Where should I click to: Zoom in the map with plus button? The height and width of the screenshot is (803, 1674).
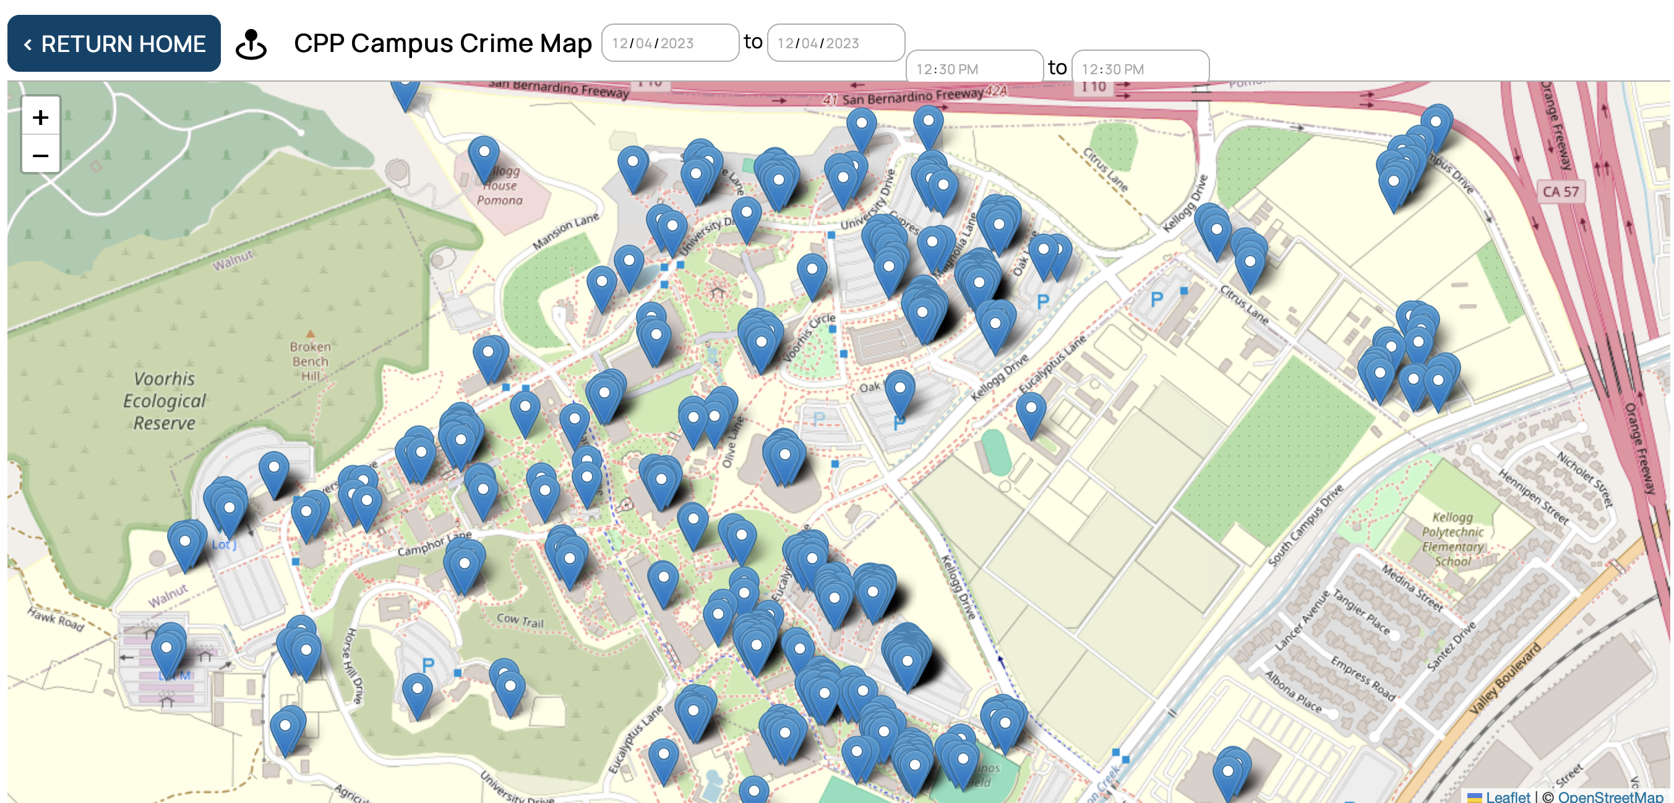click(x=41, y=117)
